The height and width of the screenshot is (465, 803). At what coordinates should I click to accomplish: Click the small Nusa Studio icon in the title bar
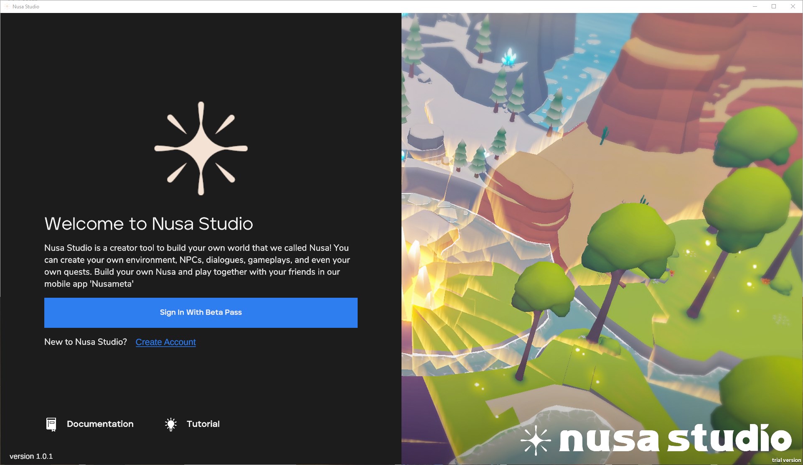[7, 6]
